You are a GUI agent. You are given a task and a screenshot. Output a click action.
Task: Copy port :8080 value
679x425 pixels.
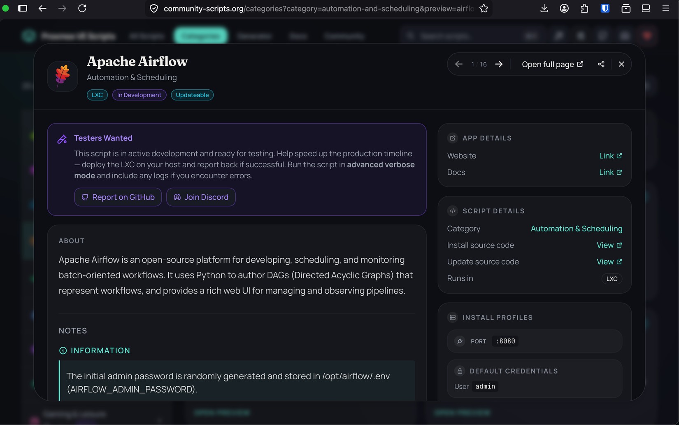tap(505, 341)
